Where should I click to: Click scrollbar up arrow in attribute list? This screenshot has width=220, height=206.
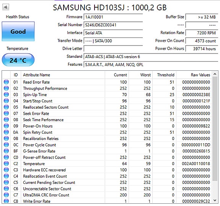point(215,74)
